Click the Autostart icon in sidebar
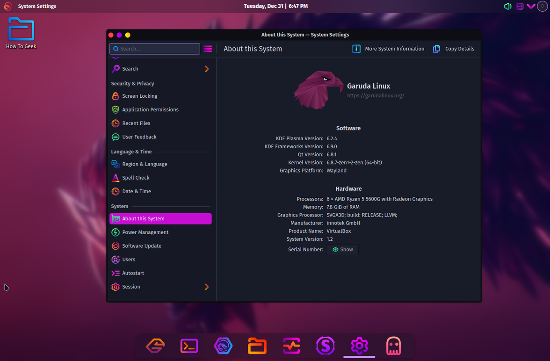Viewport: 550px width, 361px height. pyautogui.click(x=116, y=273)
